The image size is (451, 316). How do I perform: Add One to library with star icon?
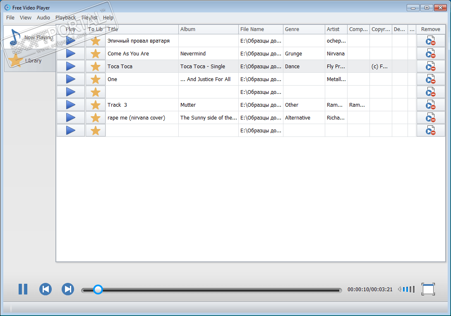pos(96,79)
